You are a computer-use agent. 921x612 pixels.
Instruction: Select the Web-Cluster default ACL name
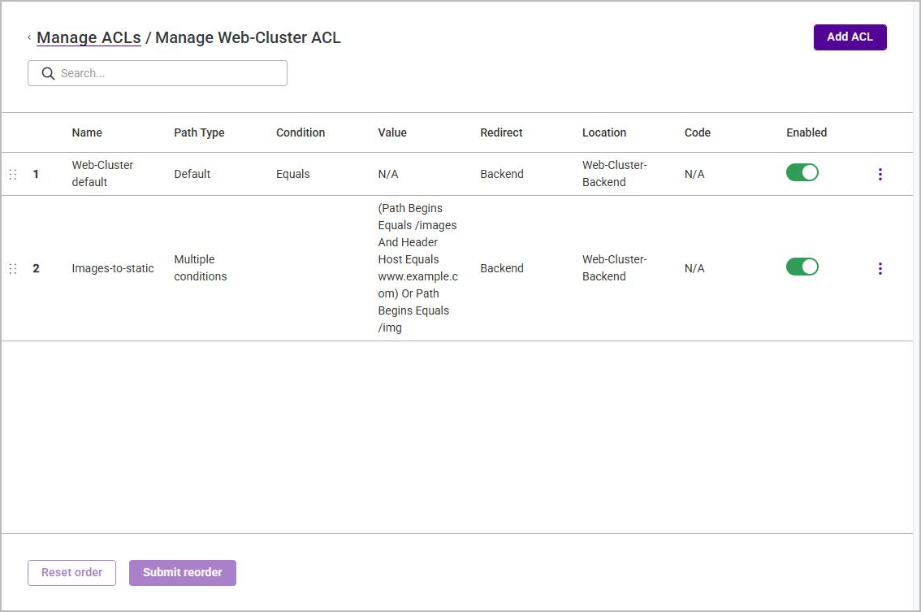(102, 173)
